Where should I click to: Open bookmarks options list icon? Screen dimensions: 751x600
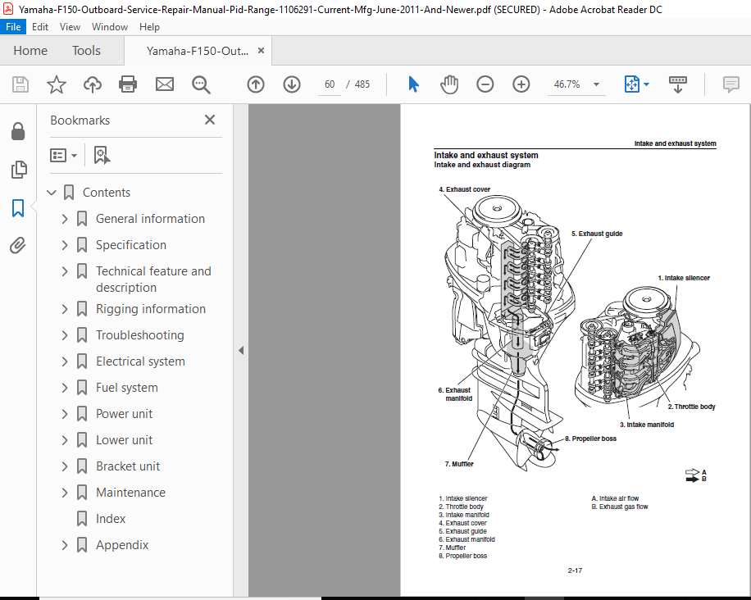64,155
